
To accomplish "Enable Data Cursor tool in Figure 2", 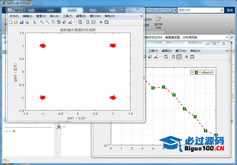I will (x=64, y=22).
